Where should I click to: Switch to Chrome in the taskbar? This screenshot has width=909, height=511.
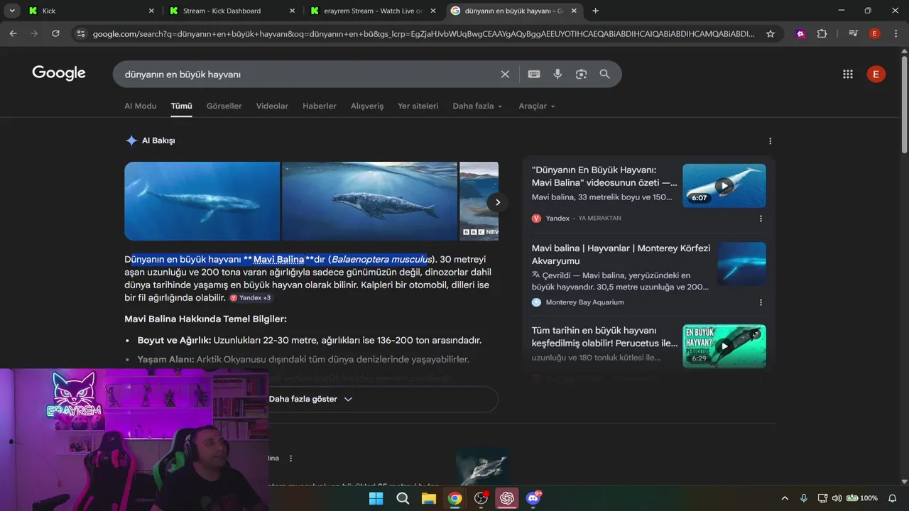455,498
